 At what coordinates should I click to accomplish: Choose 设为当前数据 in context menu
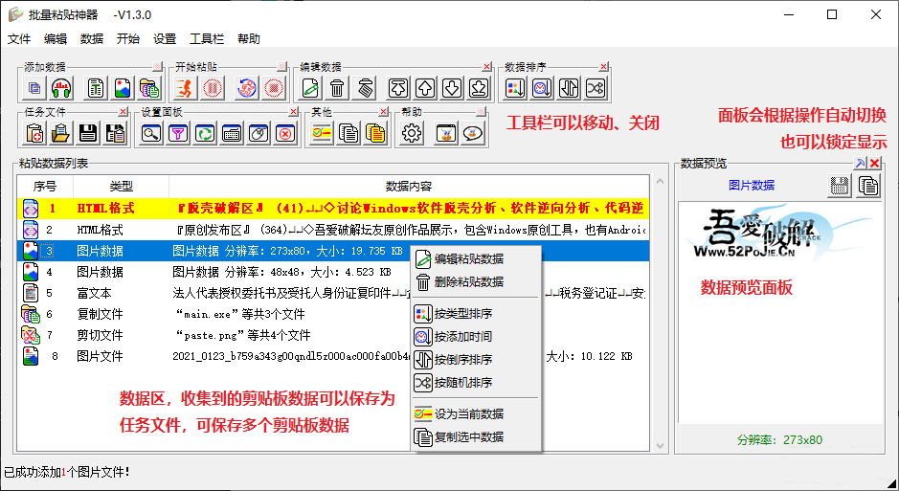476,413
